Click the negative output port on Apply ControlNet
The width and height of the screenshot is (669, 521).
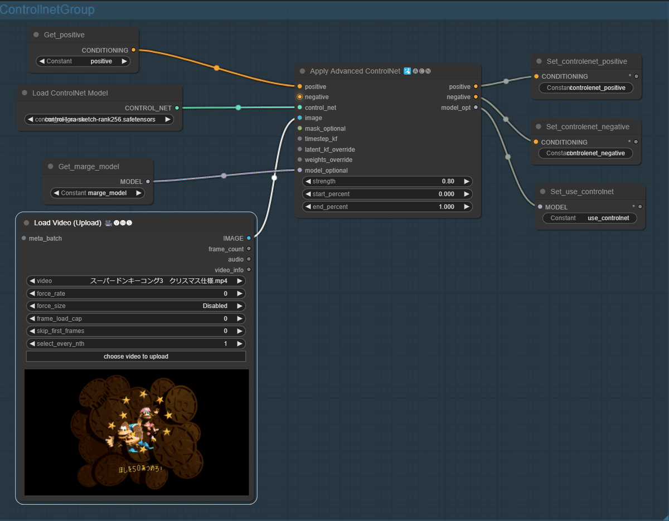[476, 97]
